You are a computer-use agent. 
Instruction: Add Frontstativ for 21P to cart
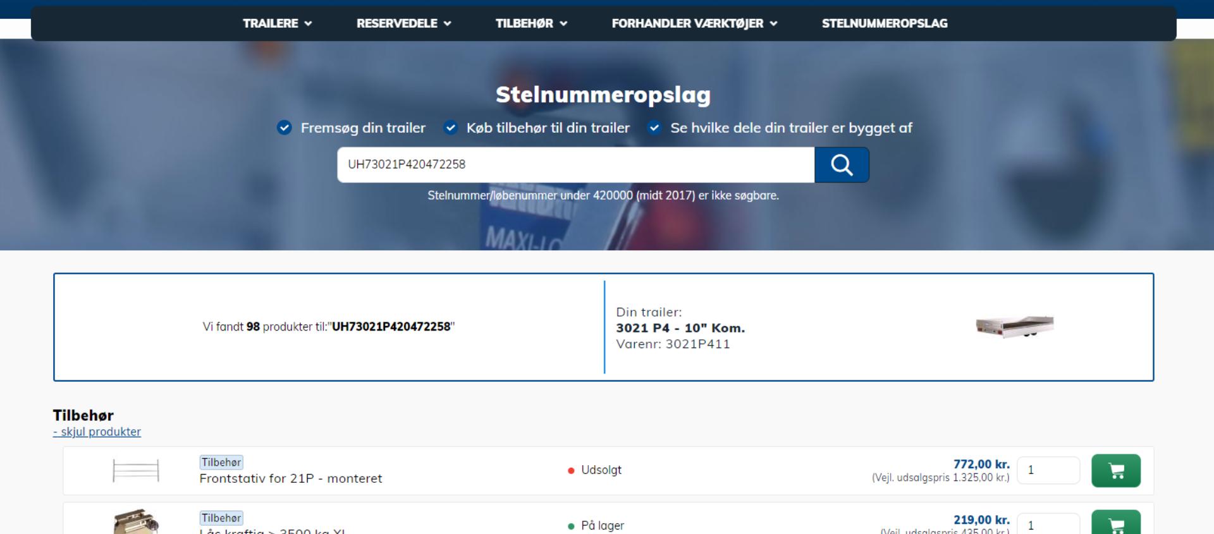(x=1115, y=471)
